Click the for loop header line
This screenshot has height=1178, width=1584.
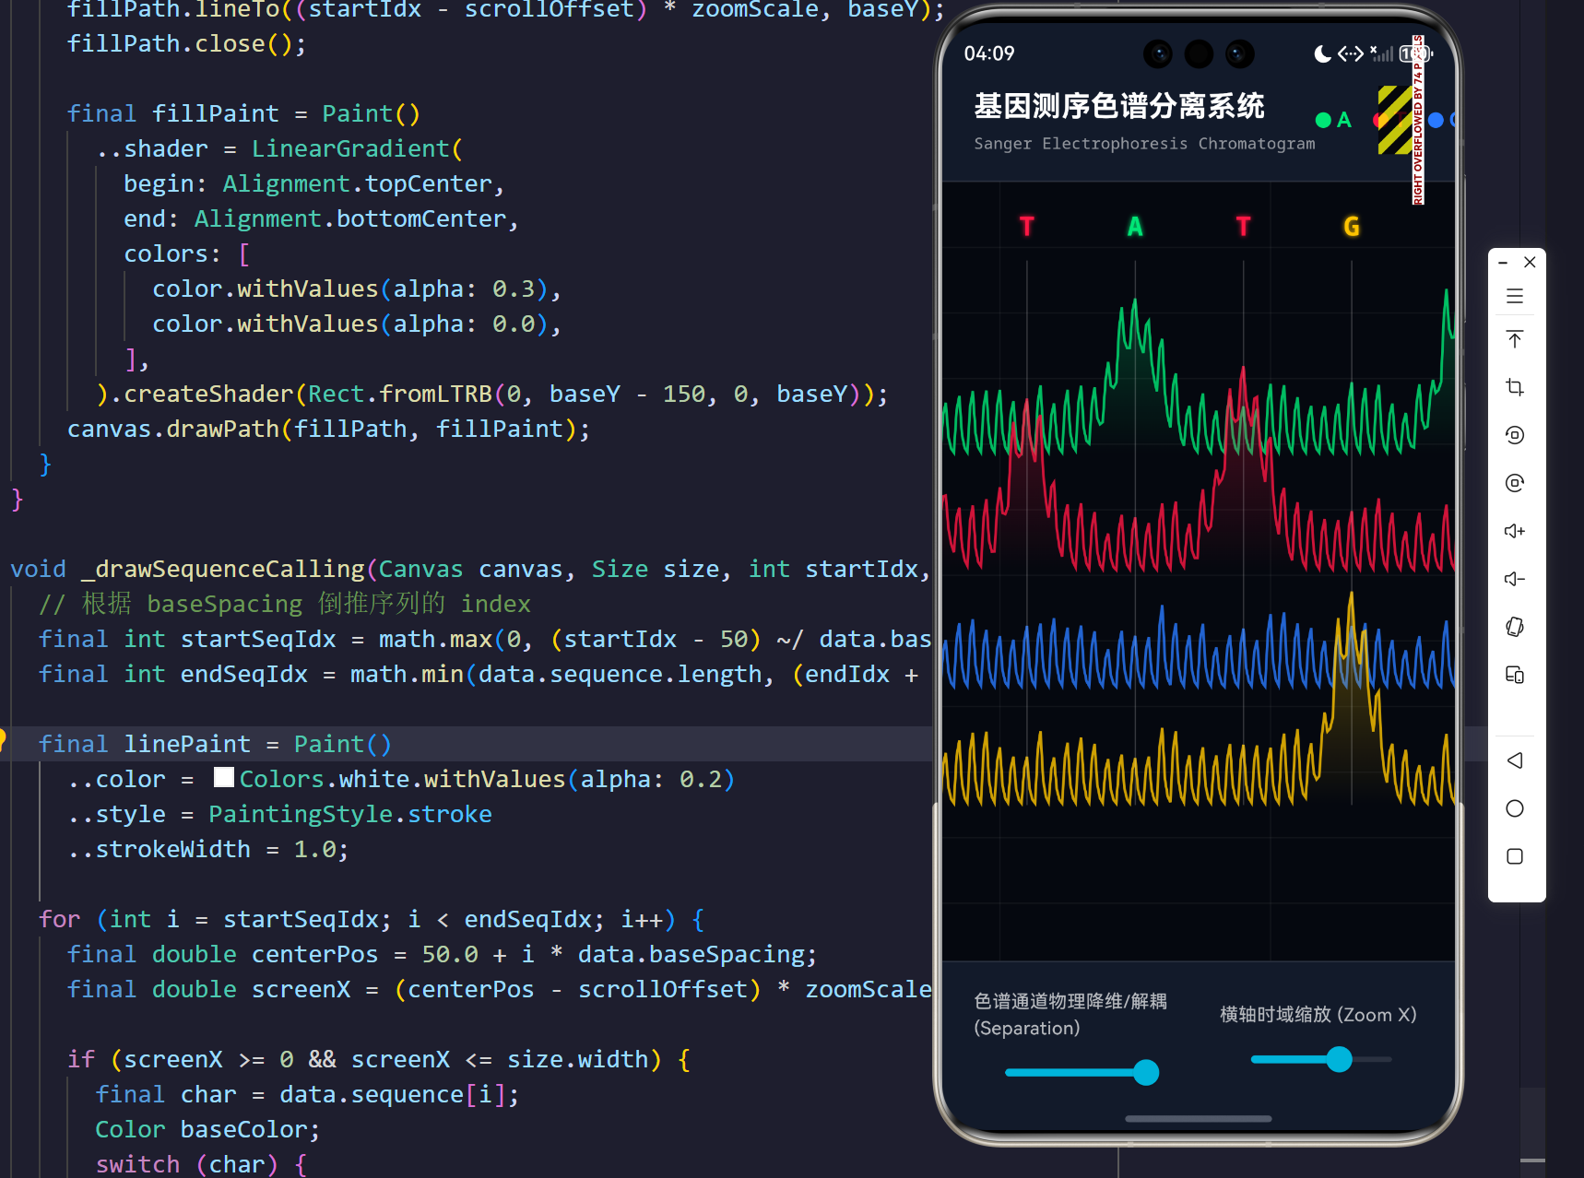click(x=372, y=919)
